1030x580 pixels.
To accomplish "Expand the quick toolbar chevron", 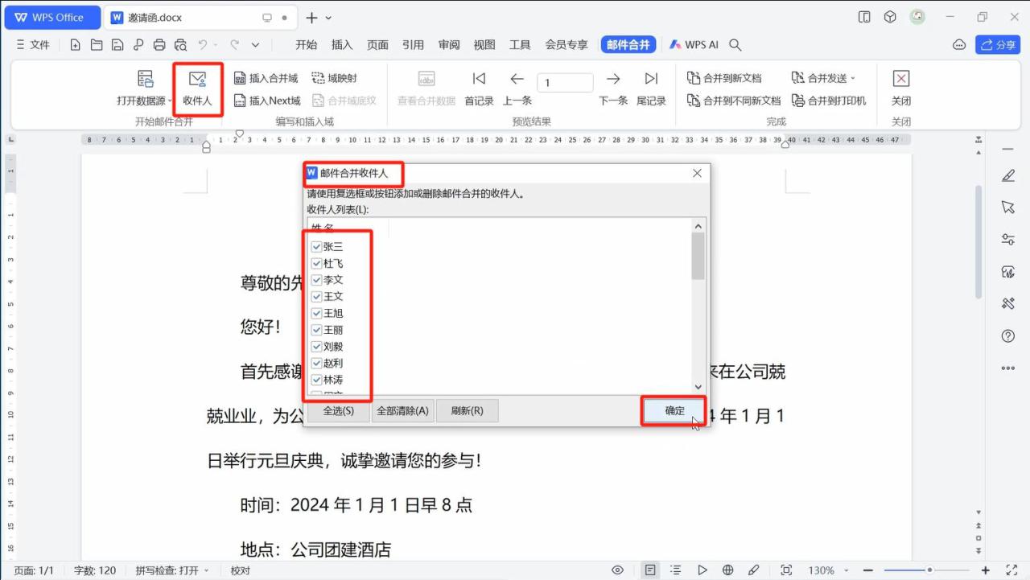I will 255,45.
